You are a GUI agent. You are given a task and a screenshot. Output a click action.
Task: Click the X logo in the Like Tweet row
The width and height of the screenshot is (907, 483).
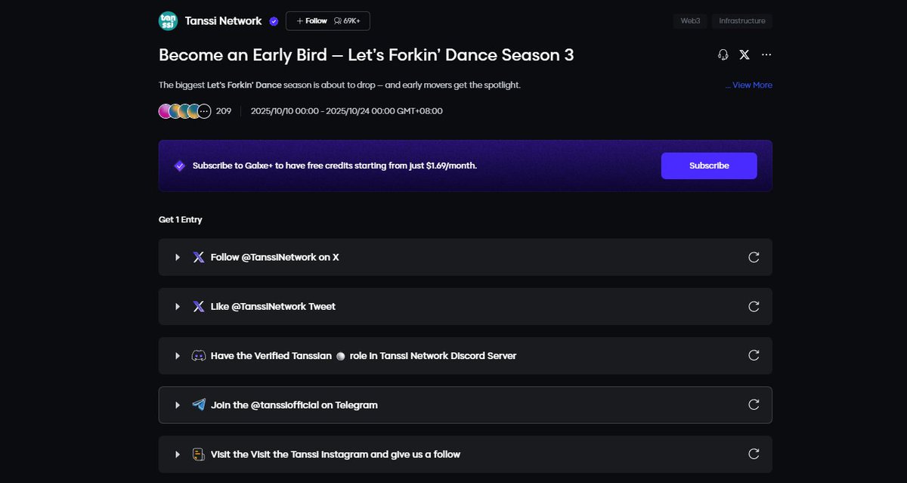click(x=199, y=306)
